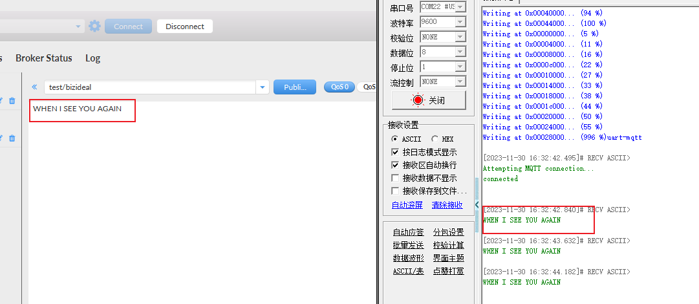Toggle 按日志模式显示 checkbox
Viewport: 699px width, 304px height.
pos(395,152)
